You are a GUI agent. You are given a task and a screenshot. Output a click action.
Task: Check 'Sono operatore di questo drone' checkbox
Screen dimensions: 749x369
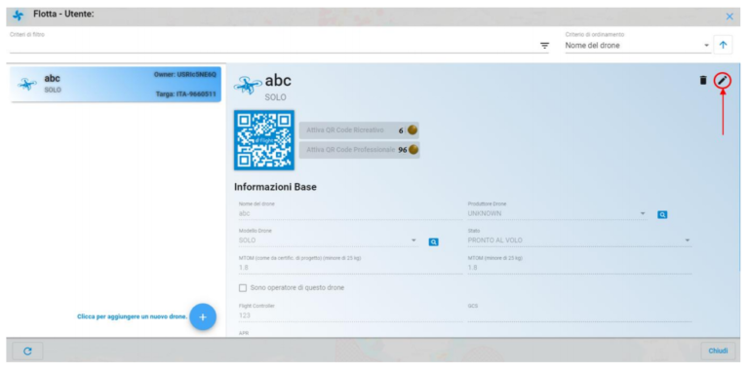pyautogui.click(x=243, y=288)
